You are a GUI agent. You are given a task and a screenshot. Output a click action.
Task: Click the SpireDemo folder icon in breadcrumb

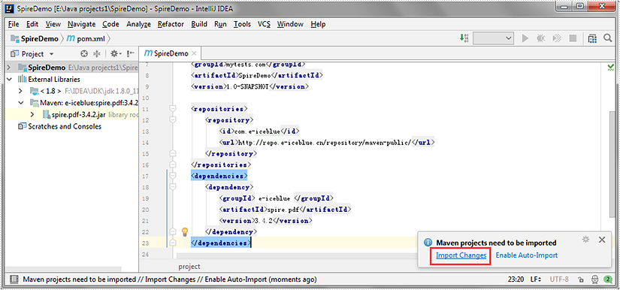point(15,38)
